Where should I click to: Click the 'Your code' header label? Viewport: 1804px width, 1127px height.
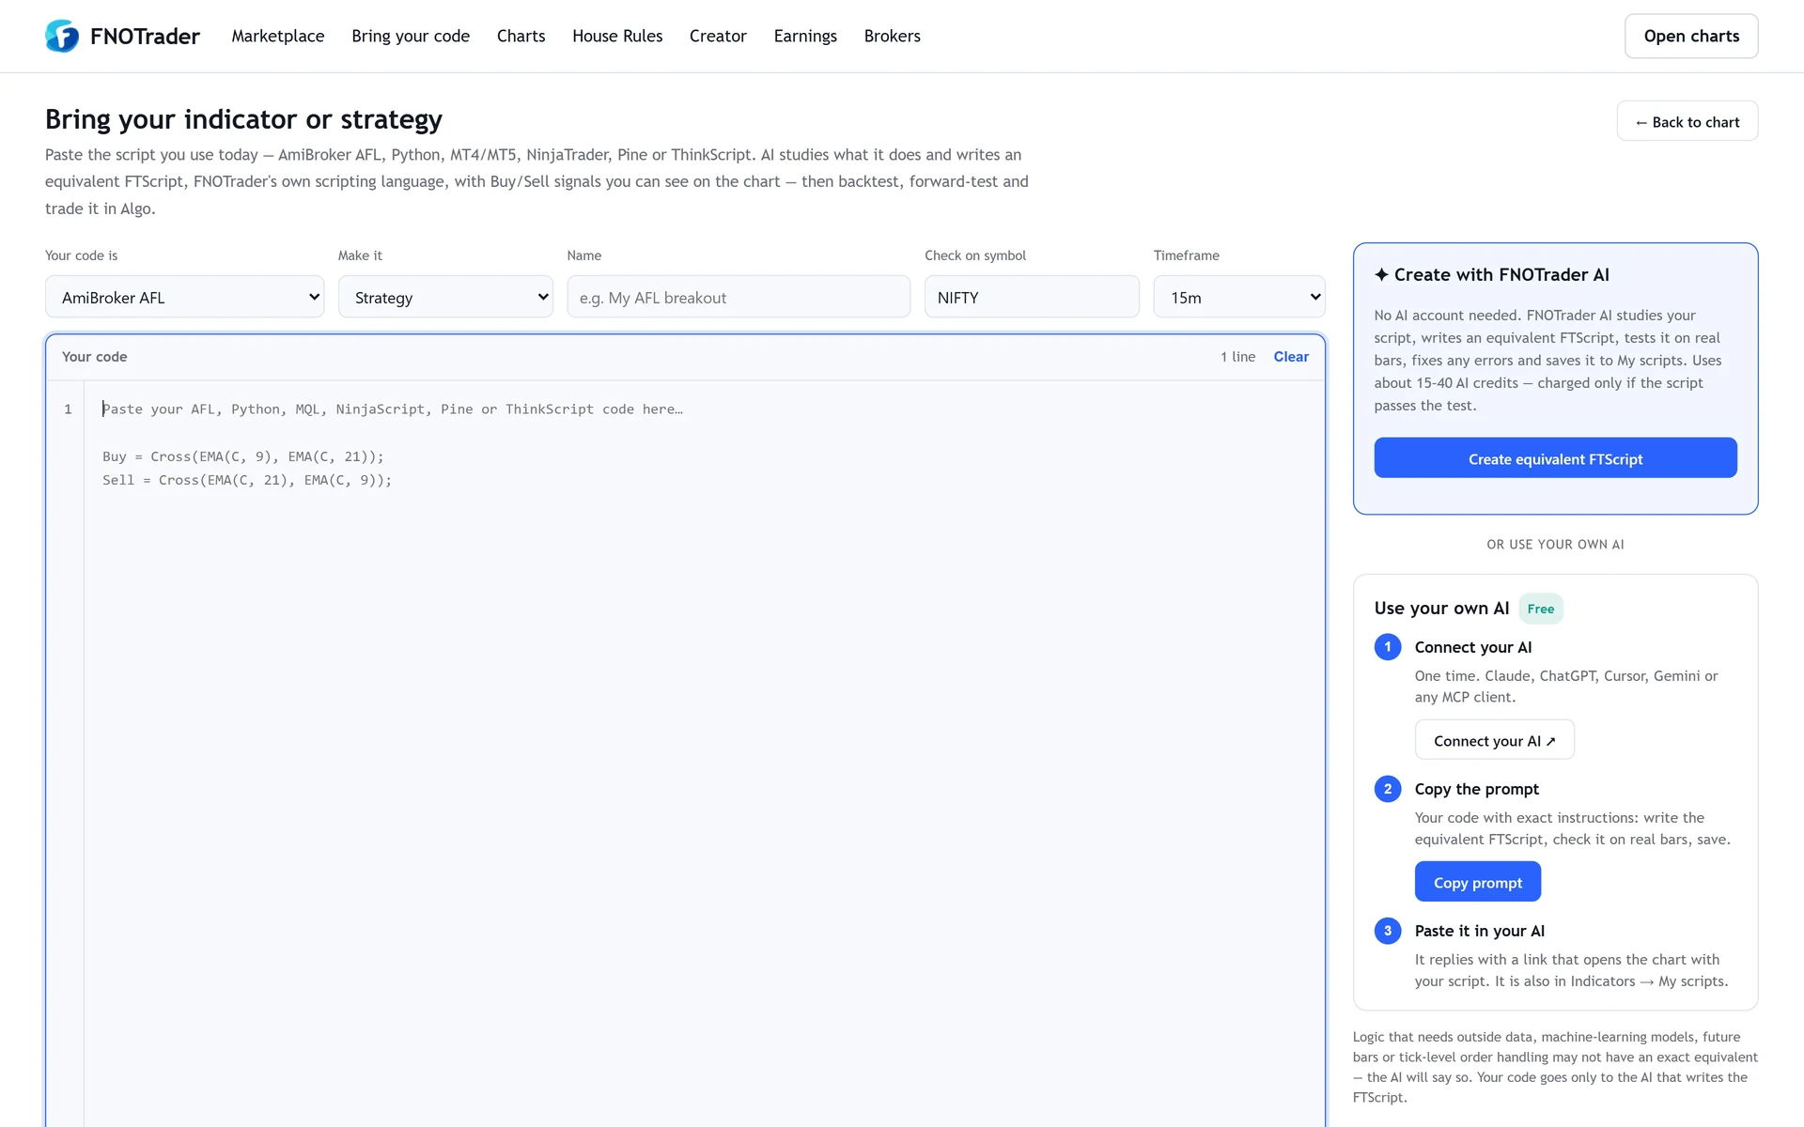(x=94, y=357)
